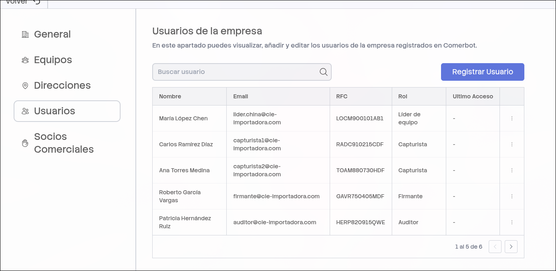This screenshot has width=556, height=271.
Task: Click email capturista1@cie-importadora.com
Action: click(257, 144)
